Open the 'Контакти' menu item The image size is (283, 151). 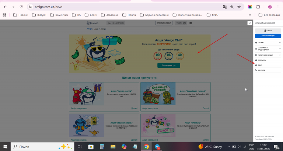click(268, 70)
